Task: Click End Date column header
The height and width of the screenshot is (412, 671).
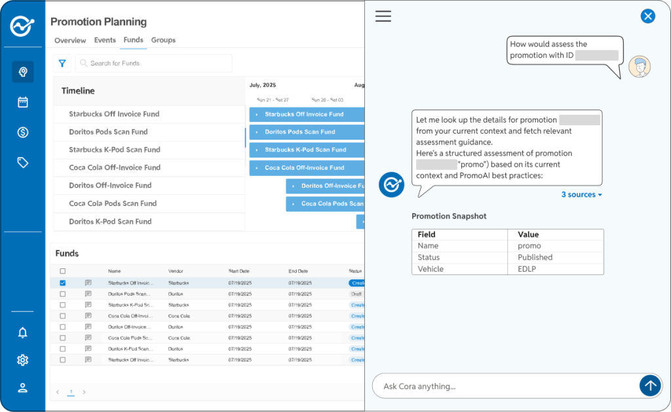Action: coord(298,271)
